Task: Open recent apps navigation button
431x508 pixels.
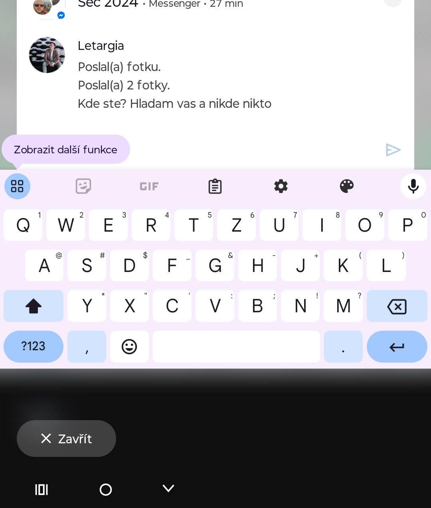Action: (x=42, y=489)
